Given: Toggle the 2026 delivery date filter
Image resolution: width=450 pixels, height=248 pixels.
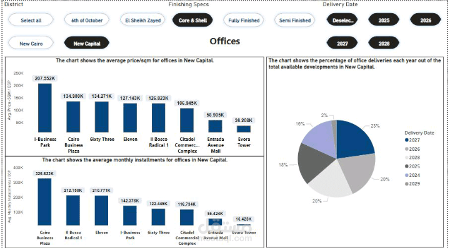Looking at the screenshot, I should point(426,21).
